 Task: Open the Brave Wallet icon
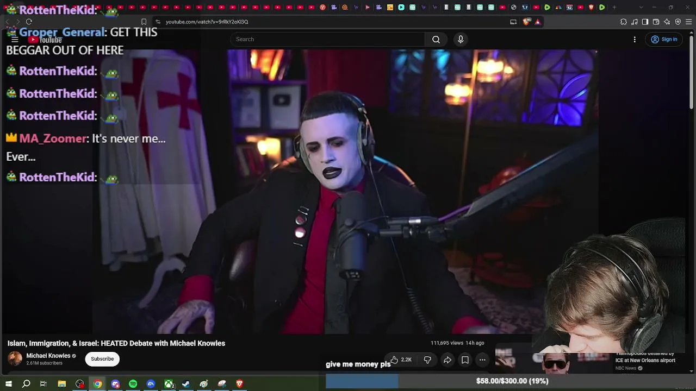pos(656,22)
